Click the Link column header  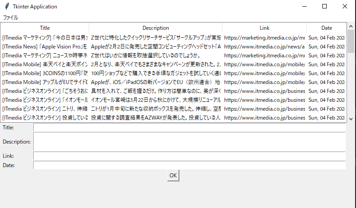pyautogui.click(x=264, y=28)
